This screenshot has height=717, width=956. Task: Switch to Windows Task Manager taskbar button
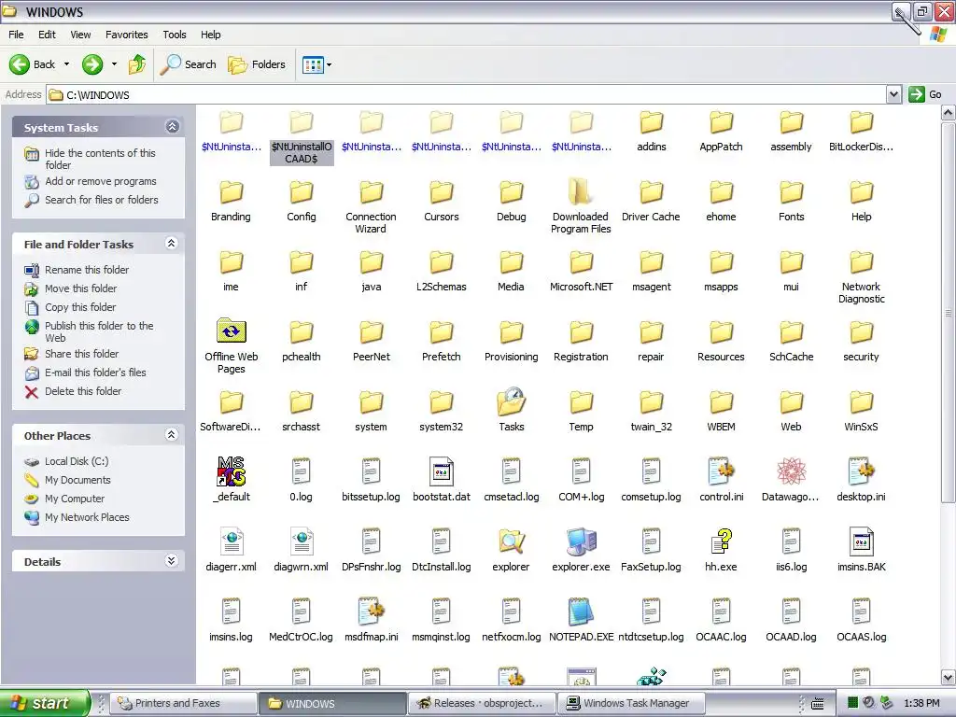coord(632,703)
